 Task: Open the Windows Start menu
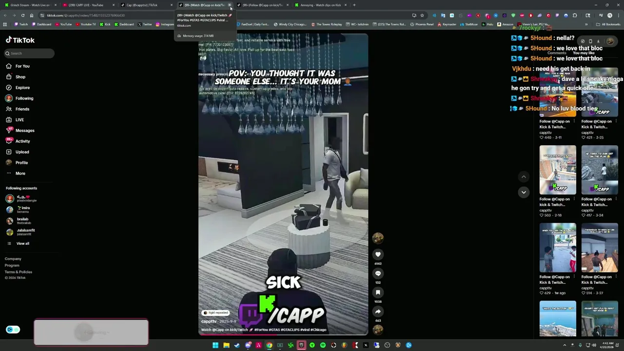(x=215, y=345)
